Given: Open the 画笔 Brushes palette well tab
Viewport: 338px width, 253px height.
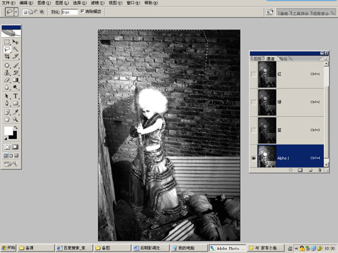Looking at the screenshot, I should pyautogui.click(x=284, y=13).
